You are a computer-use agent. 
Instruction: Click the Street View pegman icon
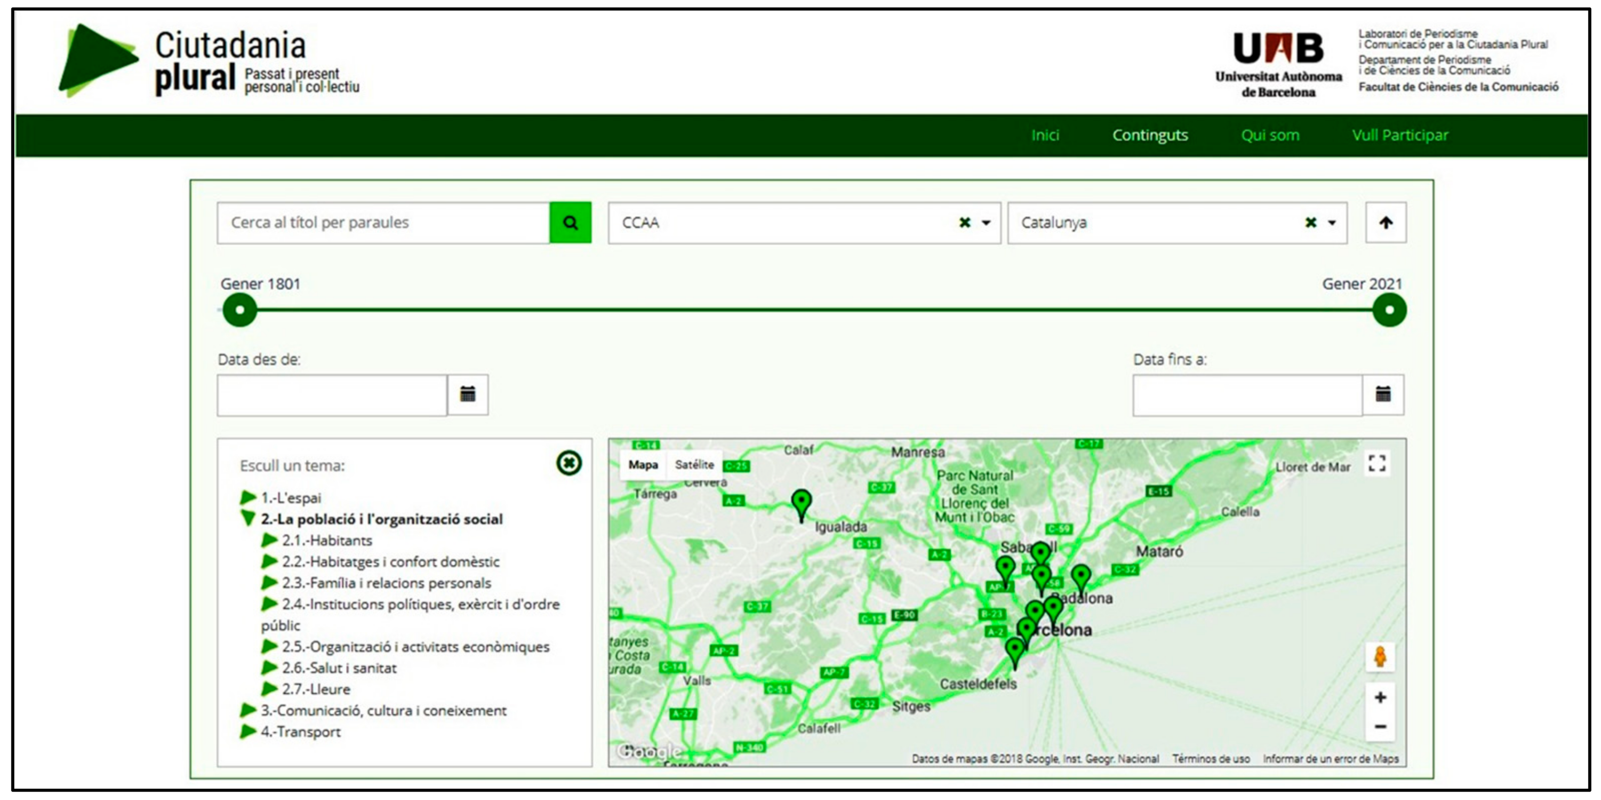(x=1380, y=657)
